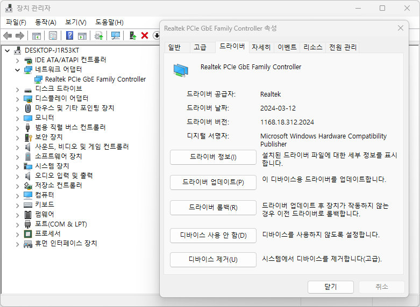Expand the 컴퓨터 category
This screenshot has height=307, width=420.
pyautogui.click(x=17, y=196)
